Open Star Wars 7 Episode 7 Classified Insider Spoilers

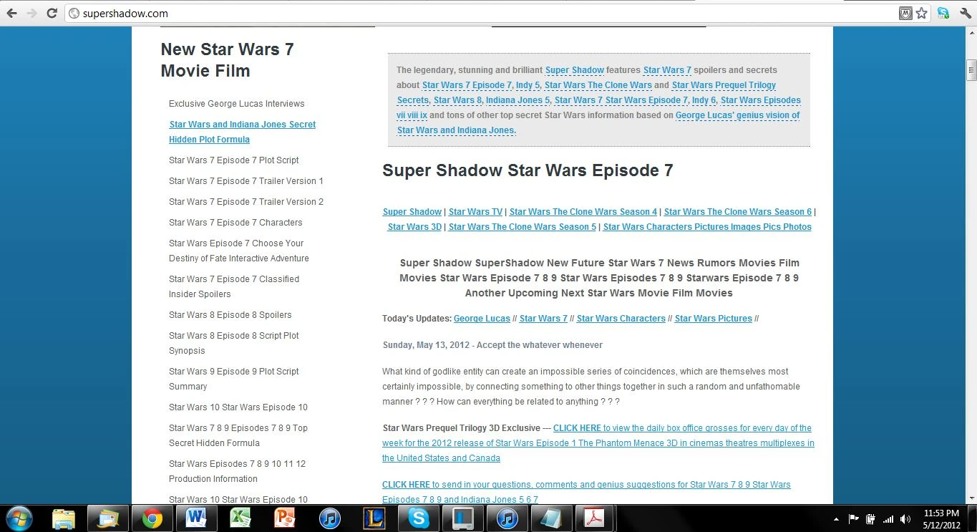coord(234,286)
